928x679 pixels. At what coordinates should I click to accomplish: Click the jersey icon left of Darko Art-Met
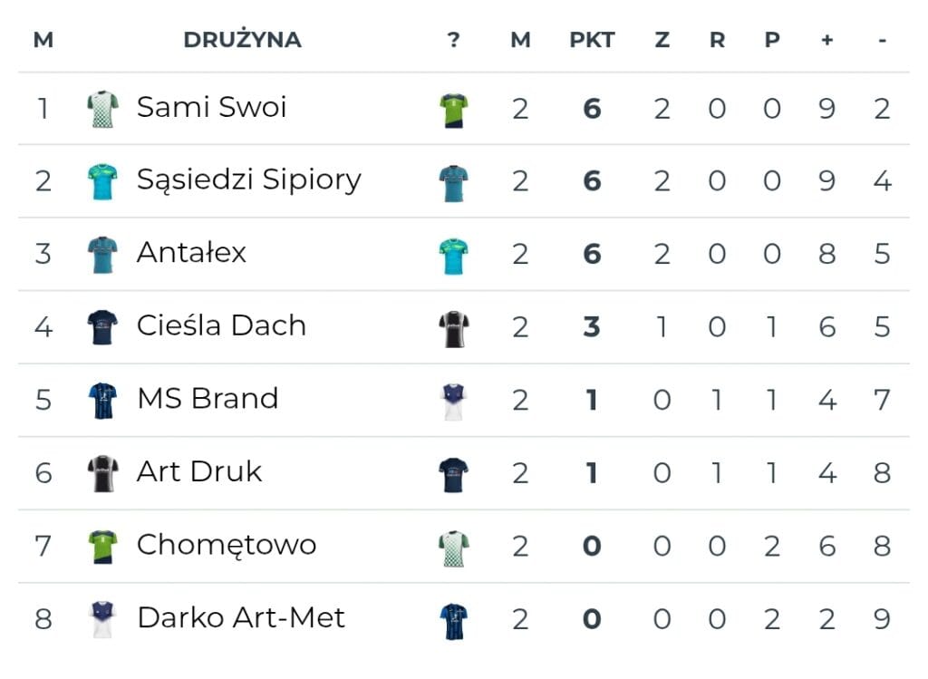tap(102, 619)
